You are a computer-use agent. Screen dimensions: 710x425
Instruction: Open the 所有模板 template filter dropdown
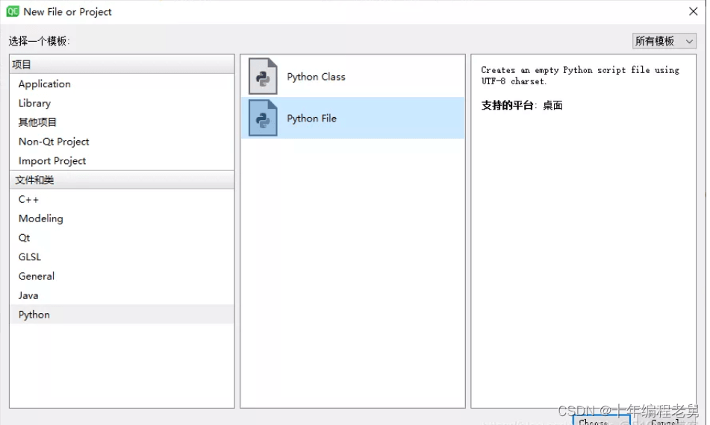coord(664,41)
